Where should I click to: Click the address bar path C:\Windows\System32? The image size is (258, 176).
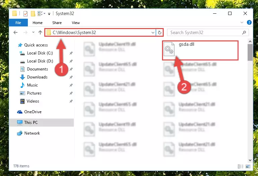(74, 32)
